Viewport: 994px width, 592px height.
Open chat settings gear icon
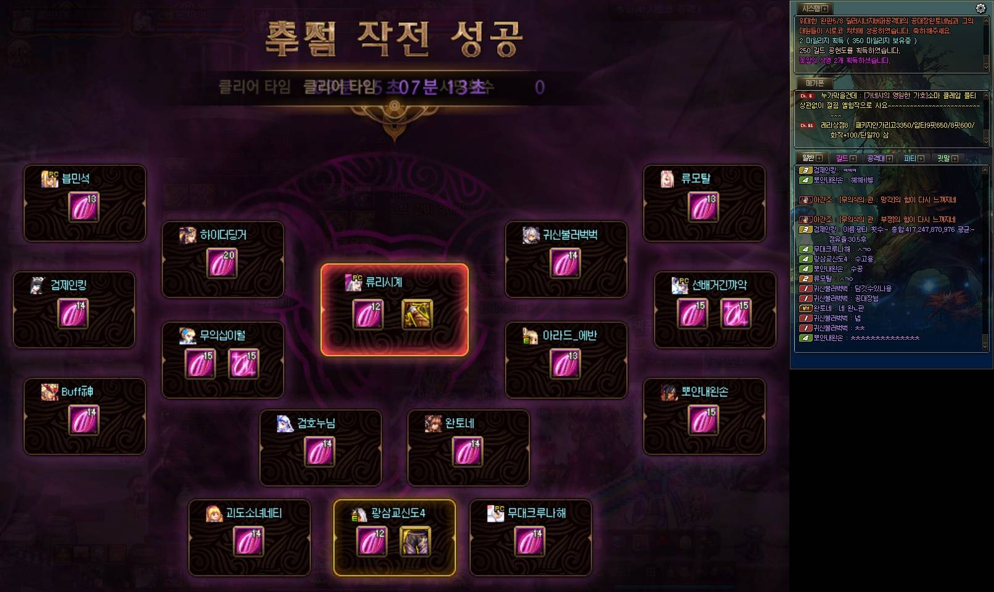coord(980,8)
